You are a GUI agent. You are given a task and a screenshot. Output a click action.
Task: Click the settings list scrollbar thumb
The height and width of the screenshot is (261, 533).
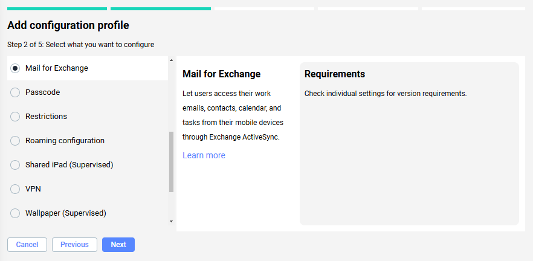coord(172,162)
